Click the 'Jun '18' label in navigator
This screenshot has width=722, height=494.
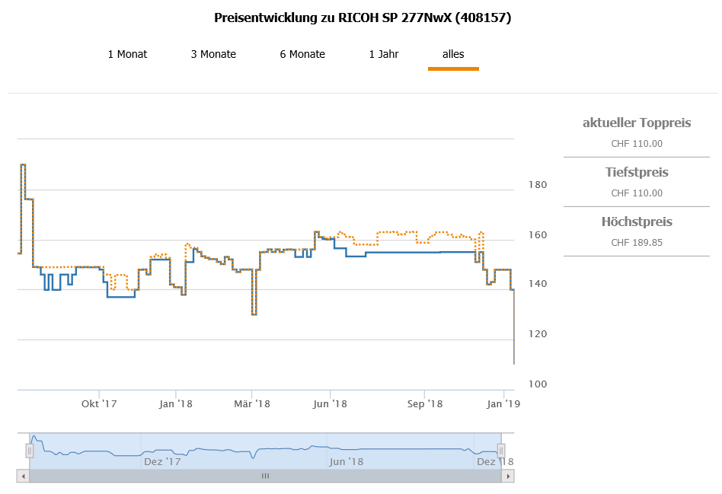pyautogui.click(x=346, y=461)
